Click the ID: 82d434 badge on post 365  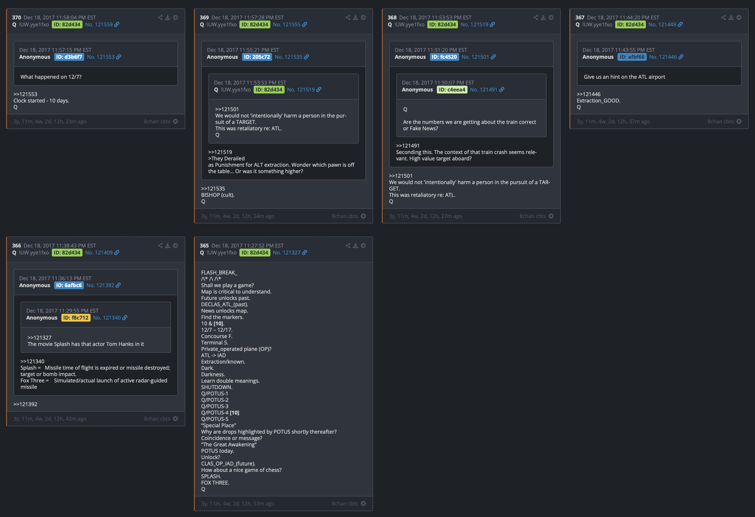(255, 252)
